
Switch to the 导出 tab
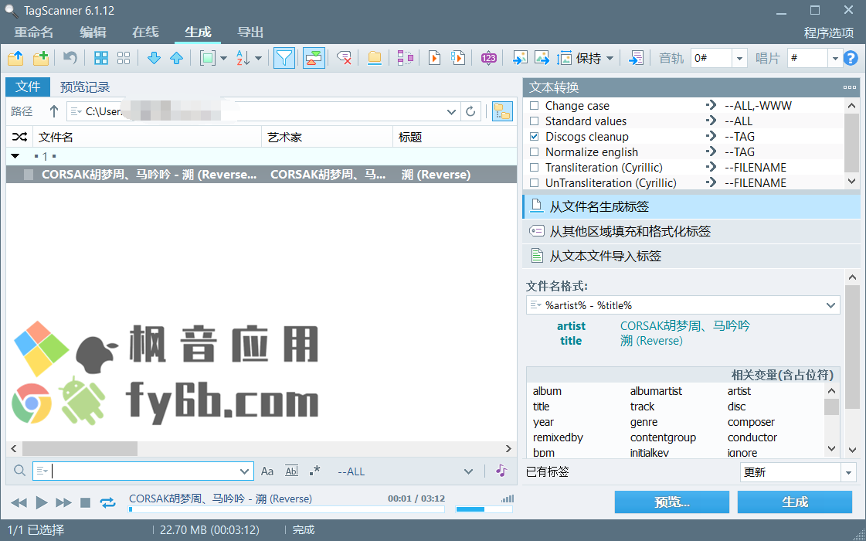pos(250,32)
